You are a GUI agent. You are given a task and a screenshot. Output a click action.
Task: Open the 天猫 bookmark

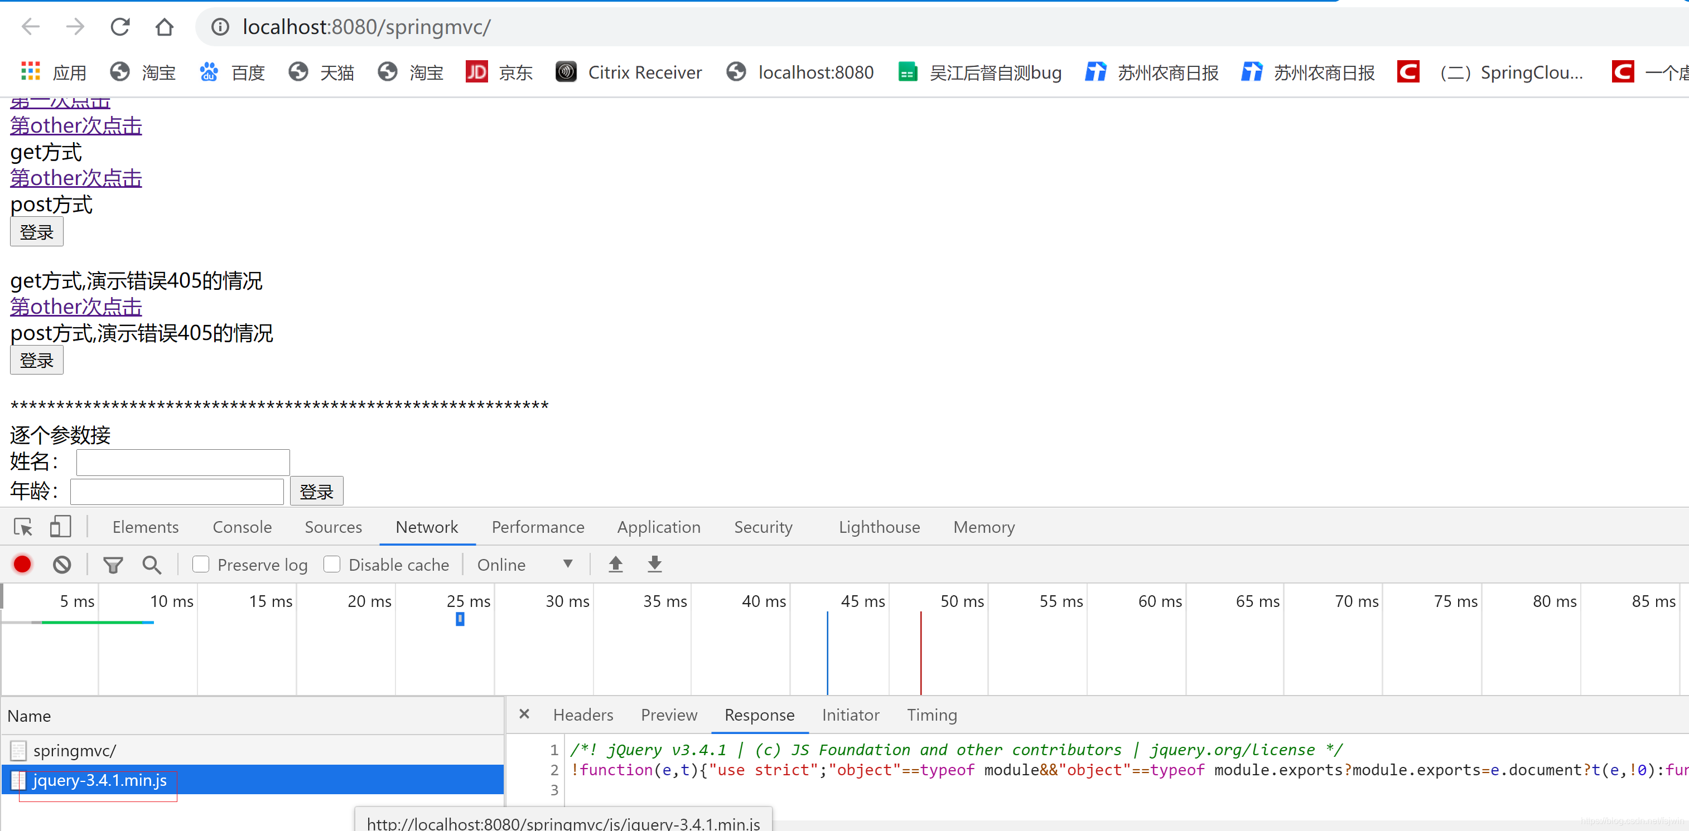coord(321,71)
